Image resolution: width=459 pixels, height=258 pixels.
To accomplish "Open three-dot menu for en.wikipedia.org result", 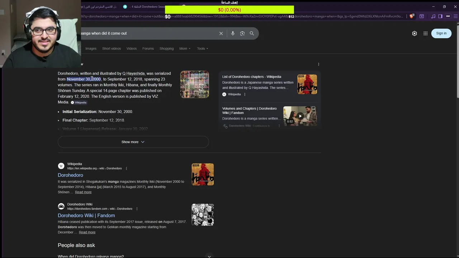I will coord(126,168).
